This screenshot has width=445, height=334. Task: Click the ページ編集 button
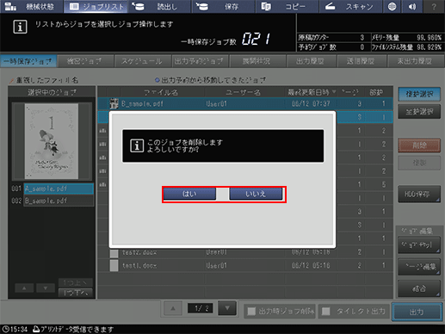[419, 267]
